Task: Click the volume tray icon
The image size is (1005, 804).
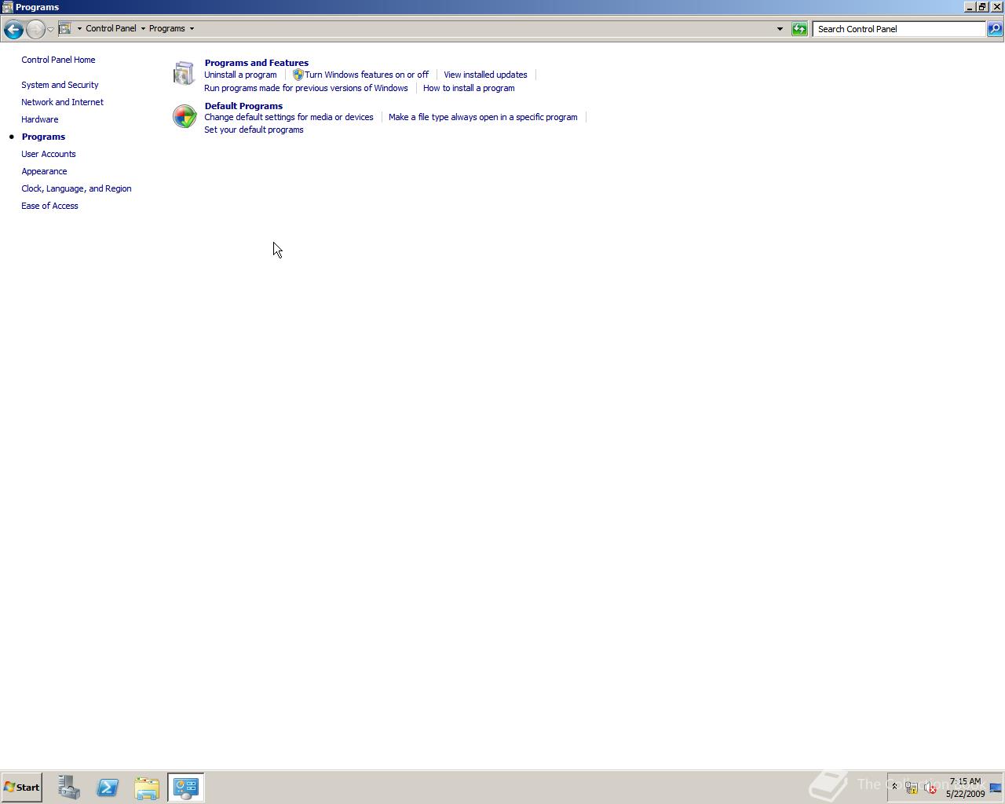Action: pos(930,788)
